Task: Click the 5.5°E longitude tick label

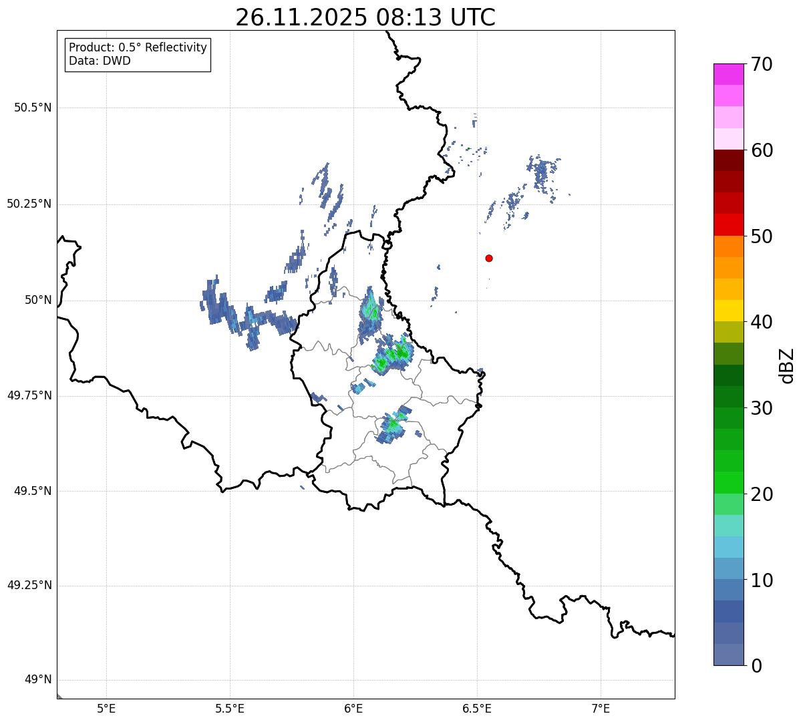Action: [230, 708]
